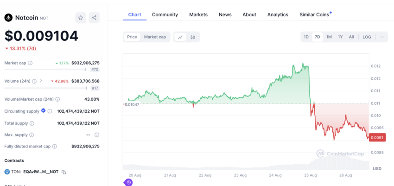Click market cap rank #70 badge
Image resolution: width=394 pixels, height=186 pixels.
pyautogui.click(x=95, y=70)
